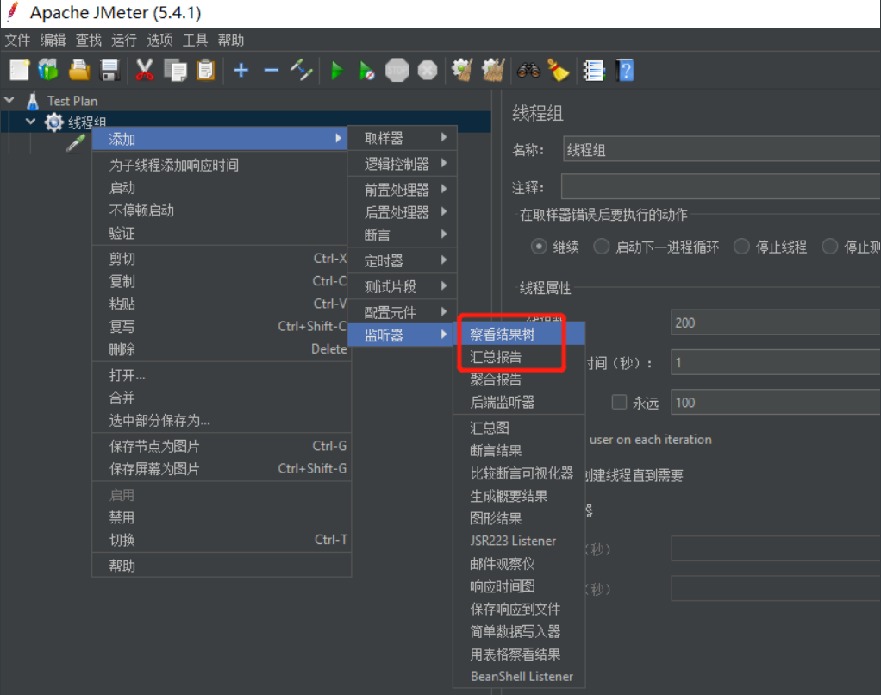This screenshot has height=695, width=881.
Task: Click Start no pauses icon
Action: pos(367,71)
